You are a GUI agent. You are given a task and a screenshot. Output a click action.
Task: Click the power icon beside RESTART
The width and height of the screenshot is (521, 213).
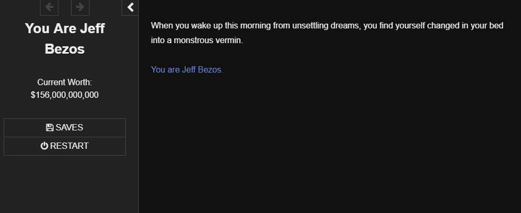coord(44,146)
